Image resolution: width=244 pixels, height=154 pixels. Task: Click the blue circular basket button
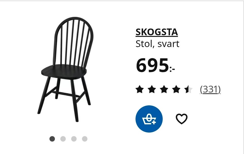(149, 119)
